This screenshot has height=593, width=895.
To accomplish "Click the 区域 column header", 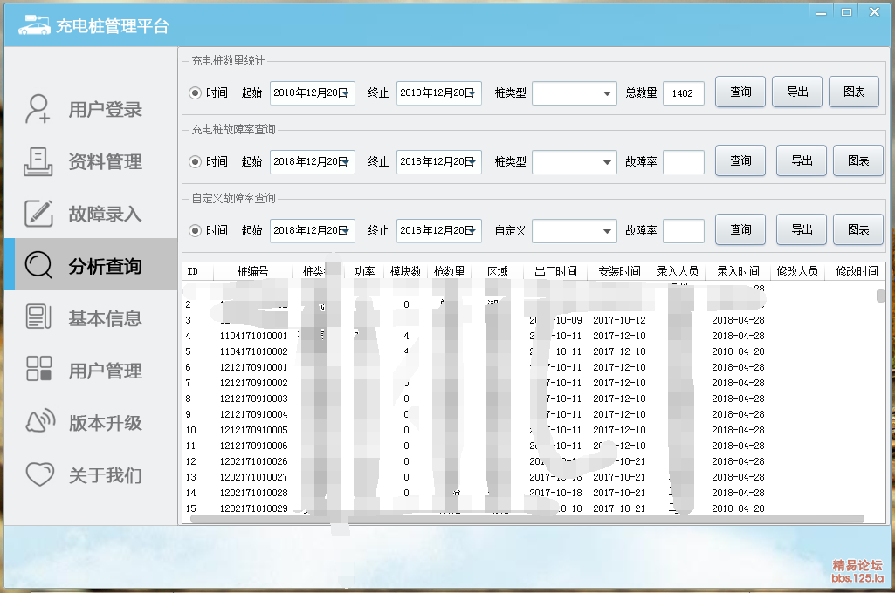I will (498, 271).
